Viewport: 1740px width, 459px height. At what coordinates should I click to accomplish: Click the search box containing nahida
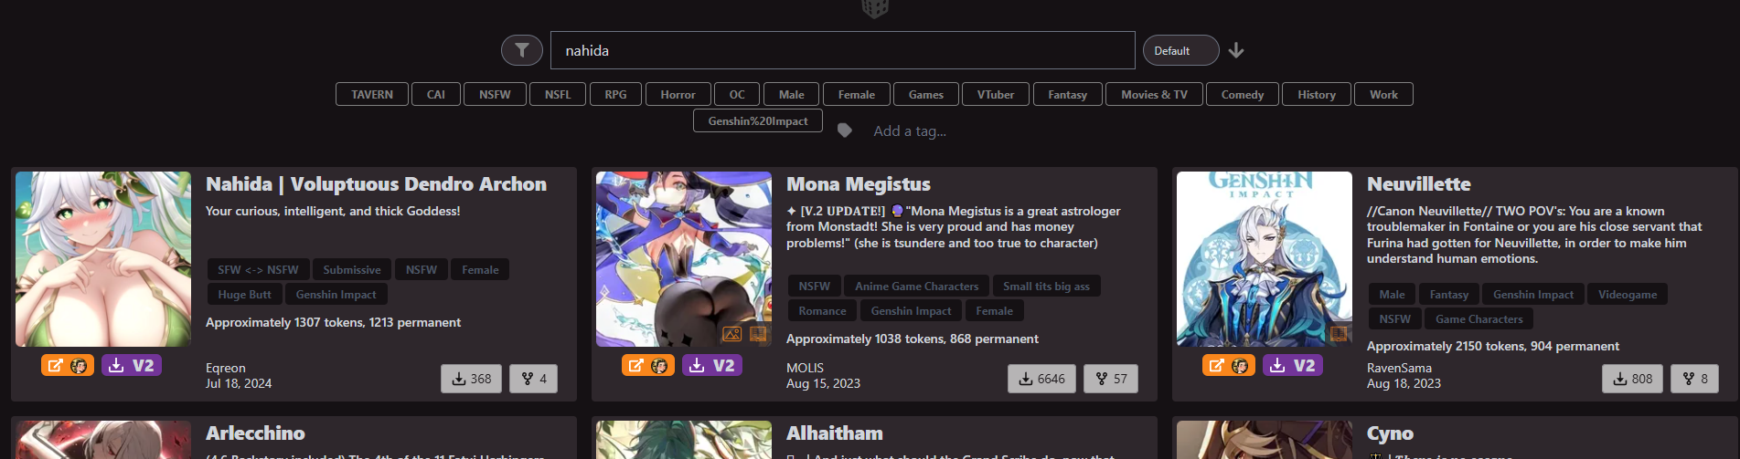842,50
